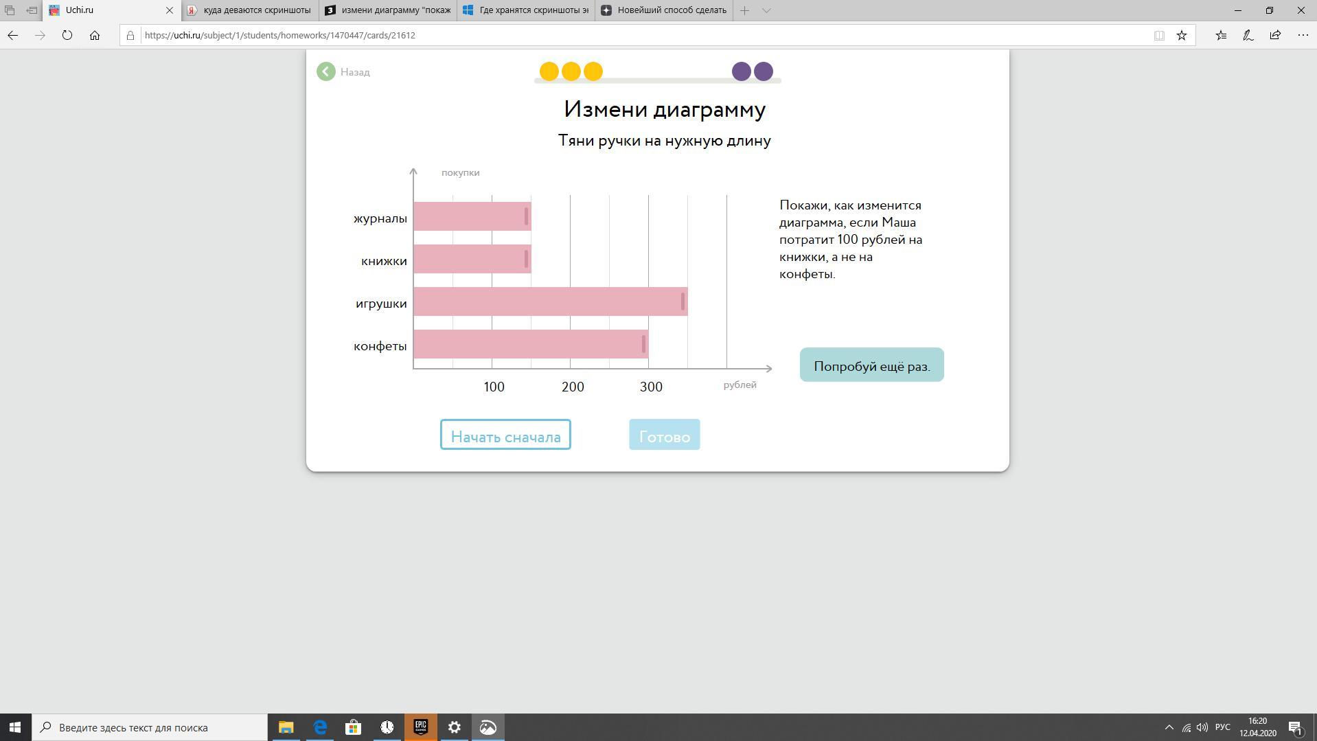
Task: Open Microsoft Store from the taskbar
Action: point(353,727)
